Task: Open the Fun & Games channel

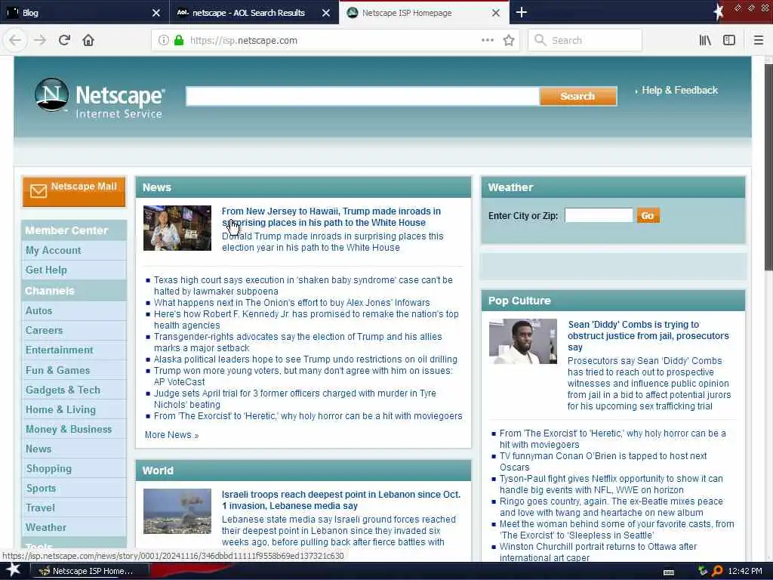Action: pos(57,370)
